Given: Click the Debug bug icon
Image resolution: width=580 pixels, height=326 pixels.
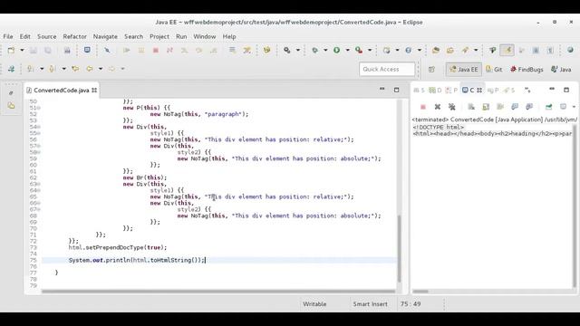Looking at the screenshot, I should [314, 51].
